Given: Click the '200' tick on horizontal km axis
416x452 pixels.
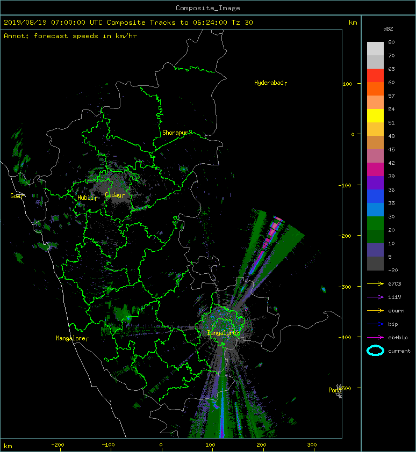Looking at the screenshot, I should coord(261,445).
